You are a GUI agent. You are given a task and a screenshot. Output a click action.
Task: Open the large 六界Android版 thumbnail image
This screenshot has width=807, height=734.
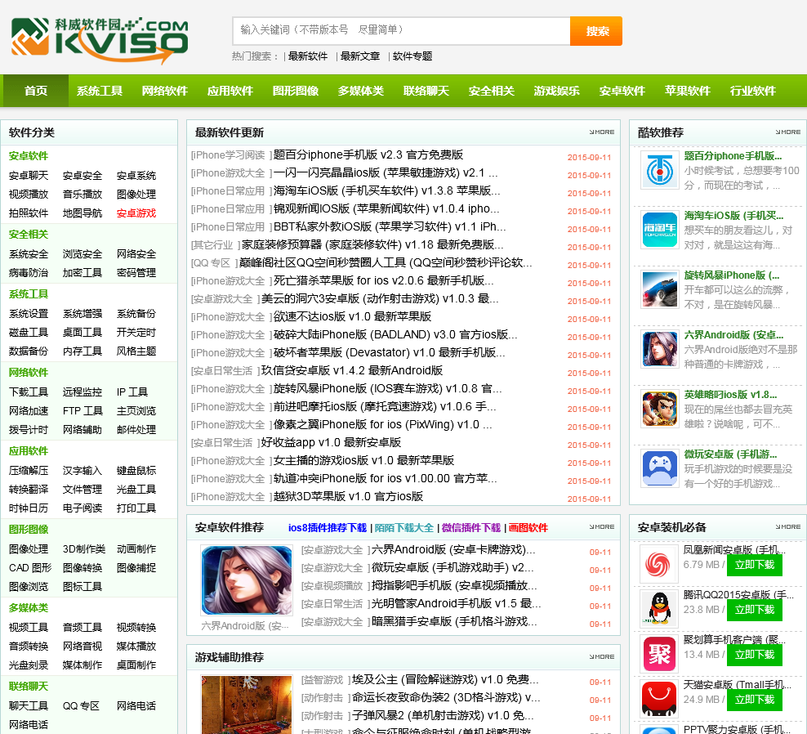pos(247,580)
